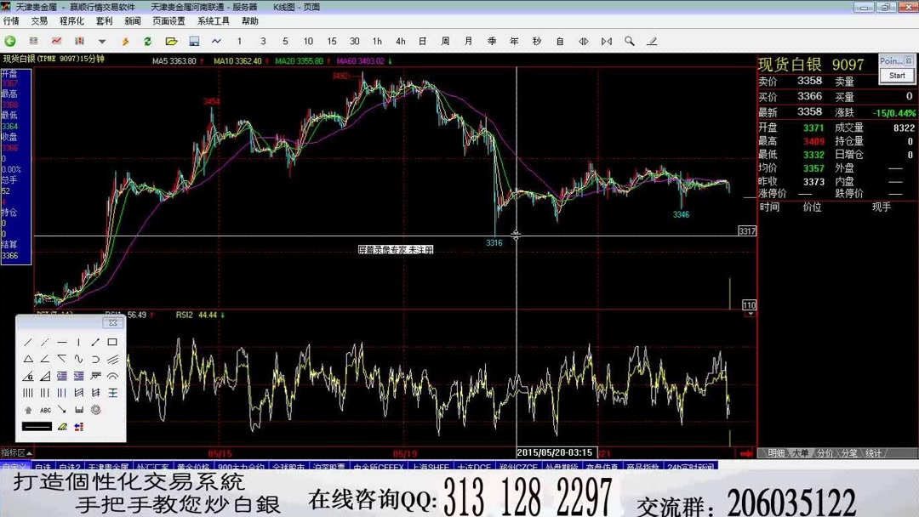The height and width of the screenshot is (517, 919).
Task: Select the ABC text annotation tool
Action: click(45, 410)
